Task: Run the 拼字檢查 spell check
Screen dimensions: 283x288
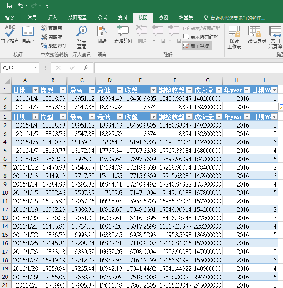Action: [10, 34]
